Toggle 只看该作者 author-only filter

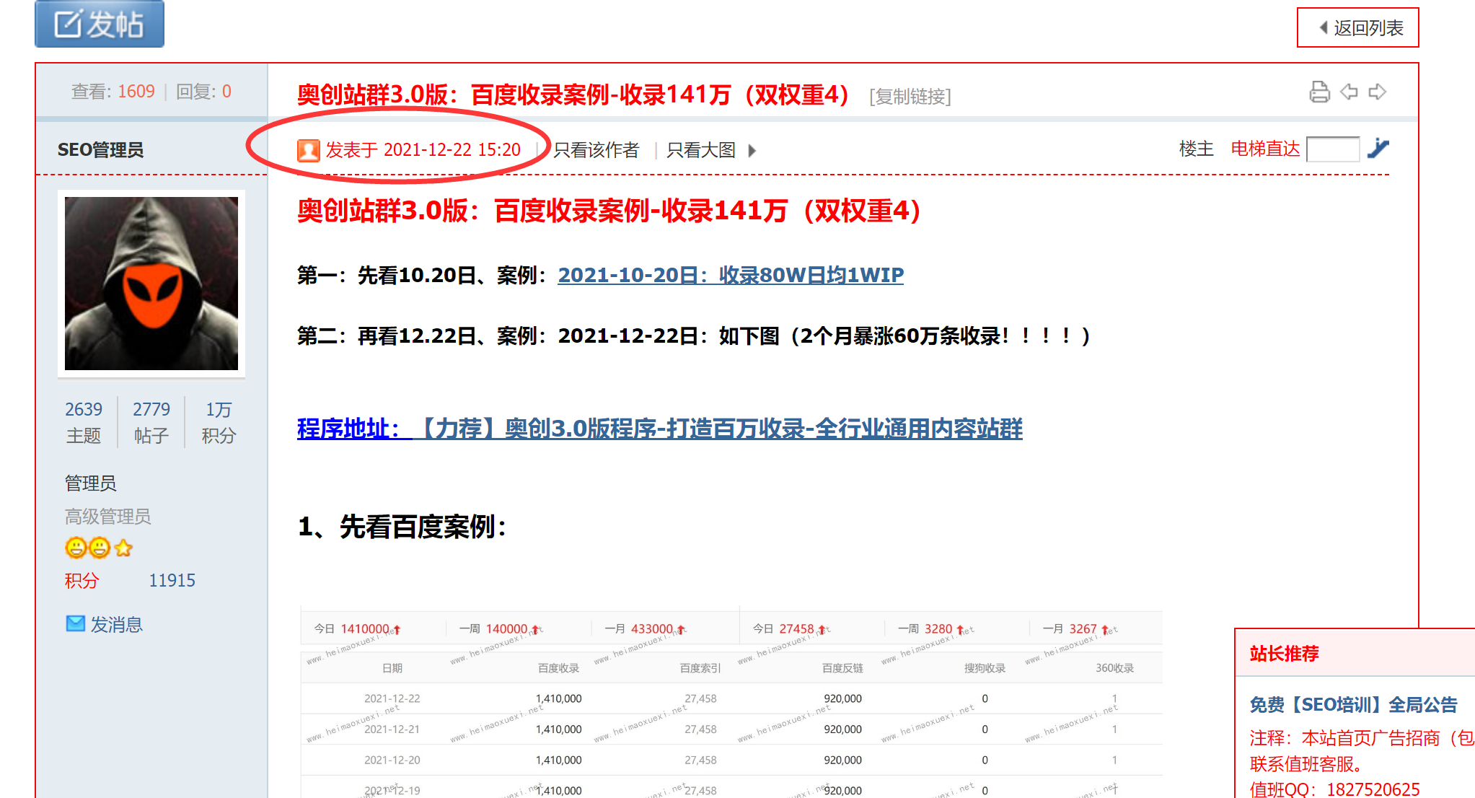click(x=595, y=150)
